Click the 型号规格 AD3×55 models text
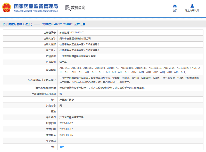 (130, 70)
